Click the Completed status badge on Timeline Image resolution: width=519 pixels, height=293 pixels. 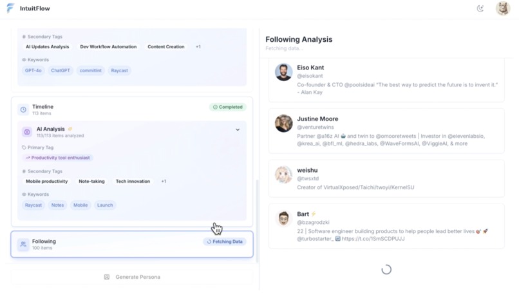228,107
